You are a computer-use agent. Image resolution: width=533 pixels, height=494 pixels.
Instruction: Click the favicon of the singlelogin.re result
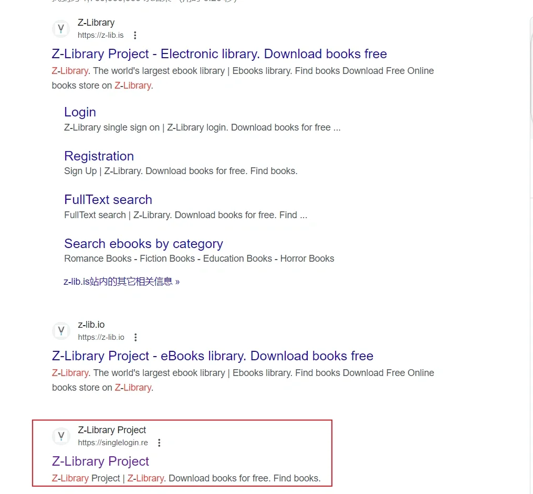click(x=61, y=436)
